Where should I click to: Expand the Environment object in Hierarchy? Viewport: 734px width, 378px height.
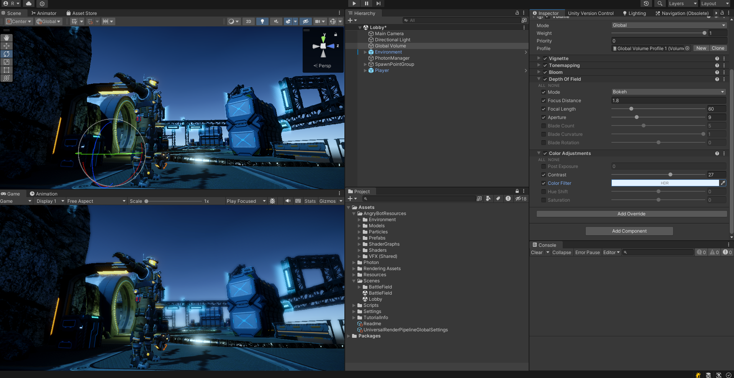[365, 52]
